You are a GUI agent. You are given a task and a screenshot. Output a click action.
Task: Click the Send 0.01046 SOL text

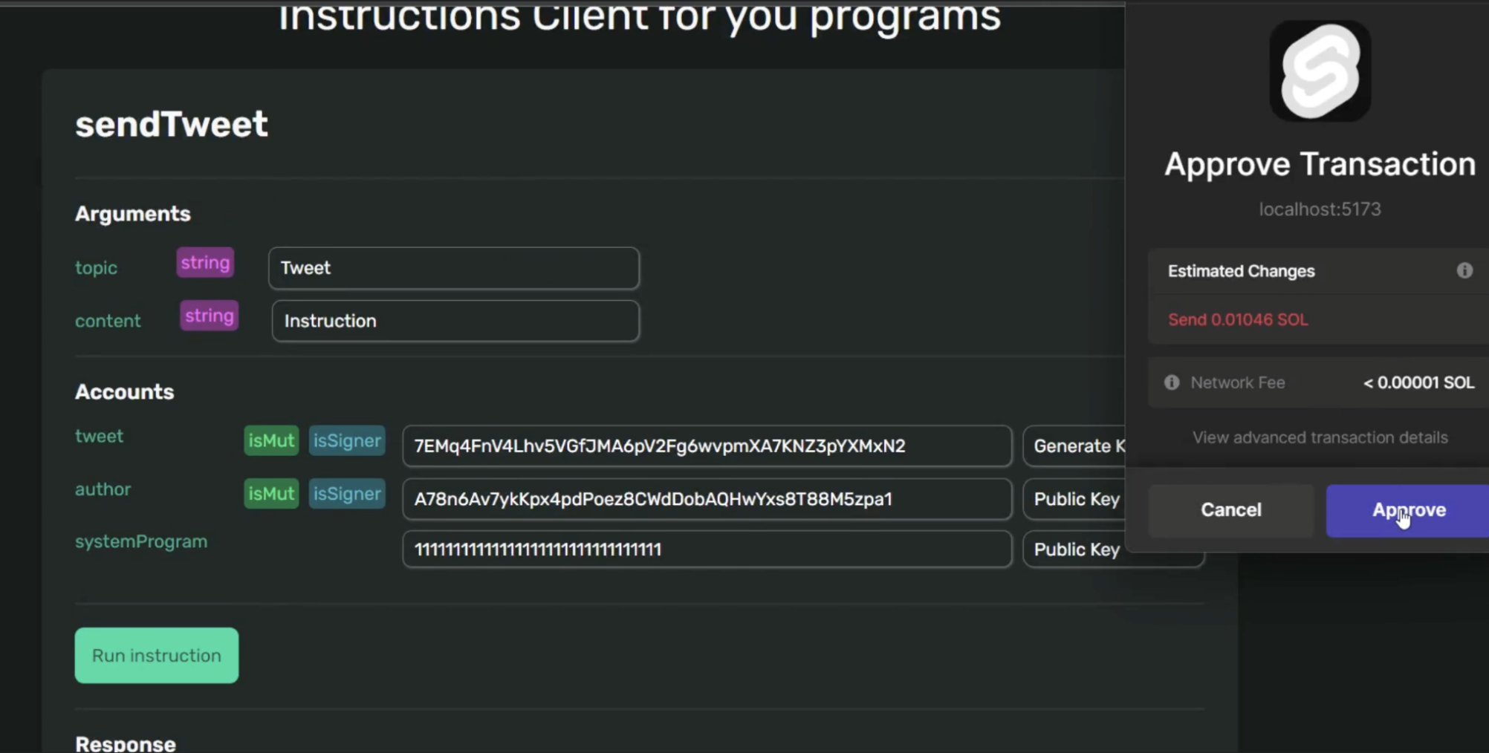coord(1238,320)
